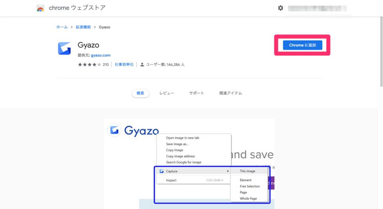Expand the Capture submenu arrow
The width and height of the screenshot is (383, 209).
[x=228, y=171]
